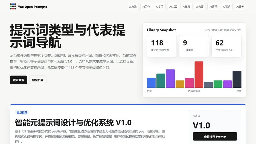This screenshot has width=256, height=144.
Task: Click the 重点推荐 badge
Action: pyautogui.click(x=22, y=113)
